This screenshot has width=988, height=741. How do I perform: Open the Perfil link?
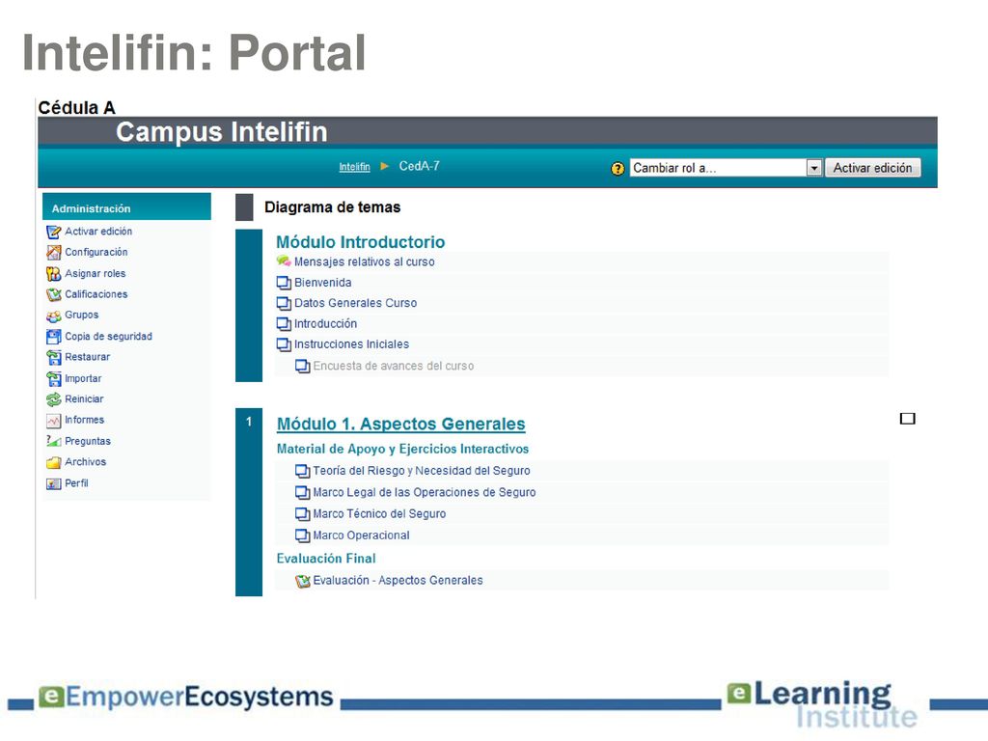click(x=76, y=483)
